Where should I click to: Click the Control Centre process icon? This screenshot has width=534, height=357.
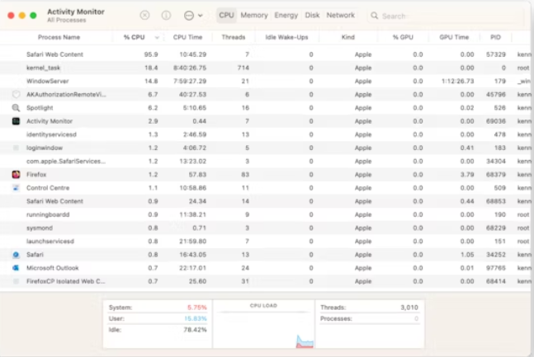tap(16, 187)
